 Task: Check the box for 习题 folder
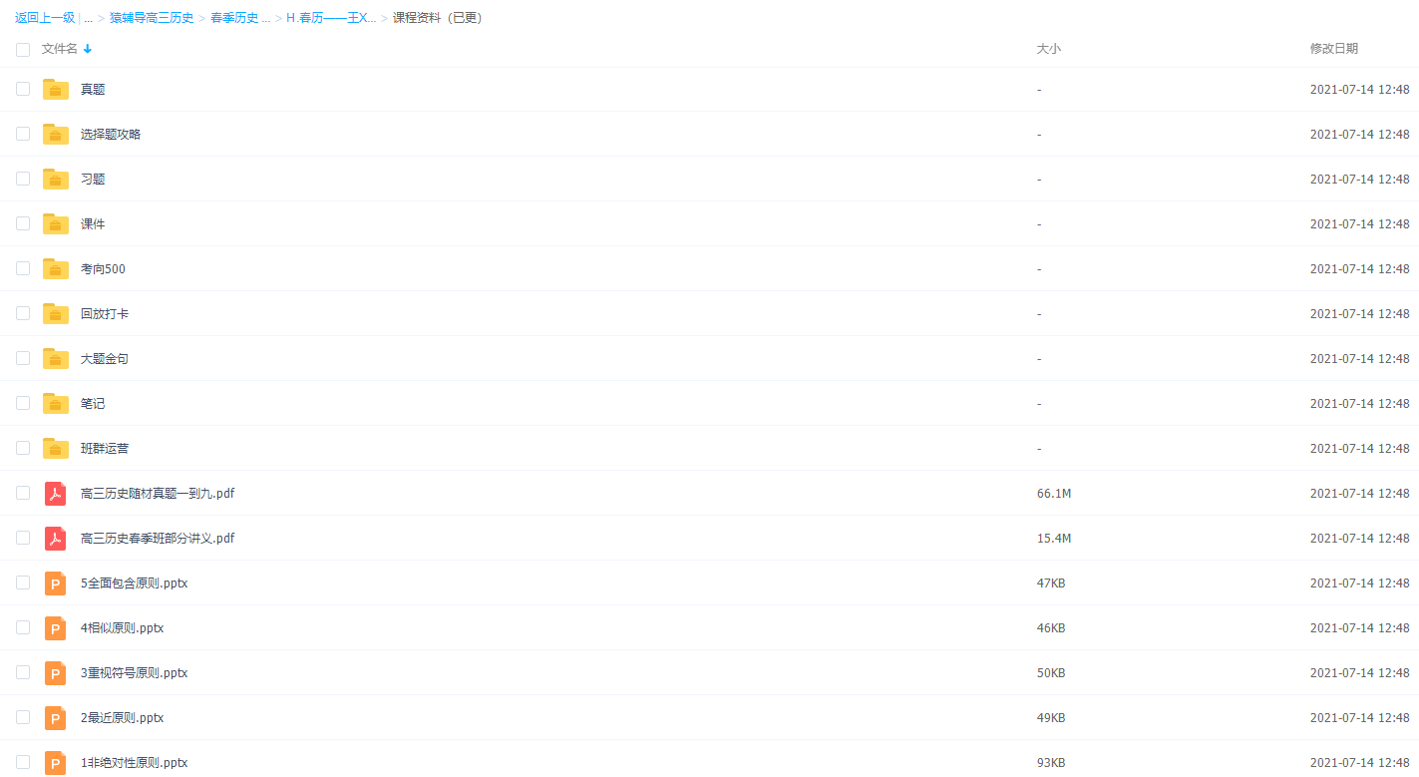pos(23,179)
